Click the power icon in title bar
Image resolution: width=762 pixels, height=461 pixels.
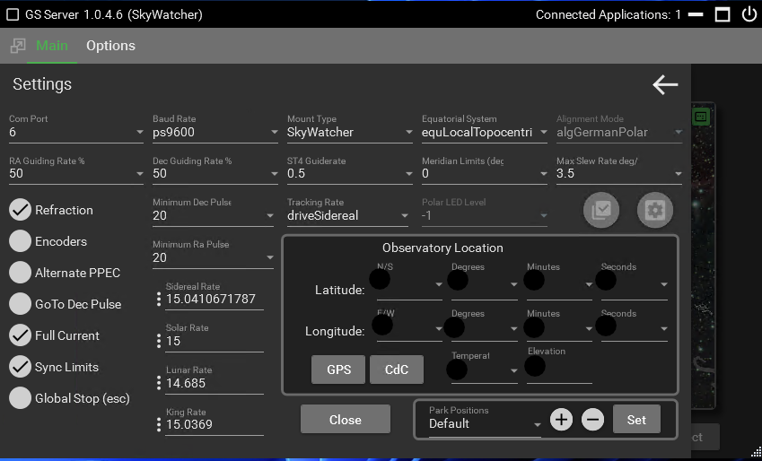click(749, 14)
